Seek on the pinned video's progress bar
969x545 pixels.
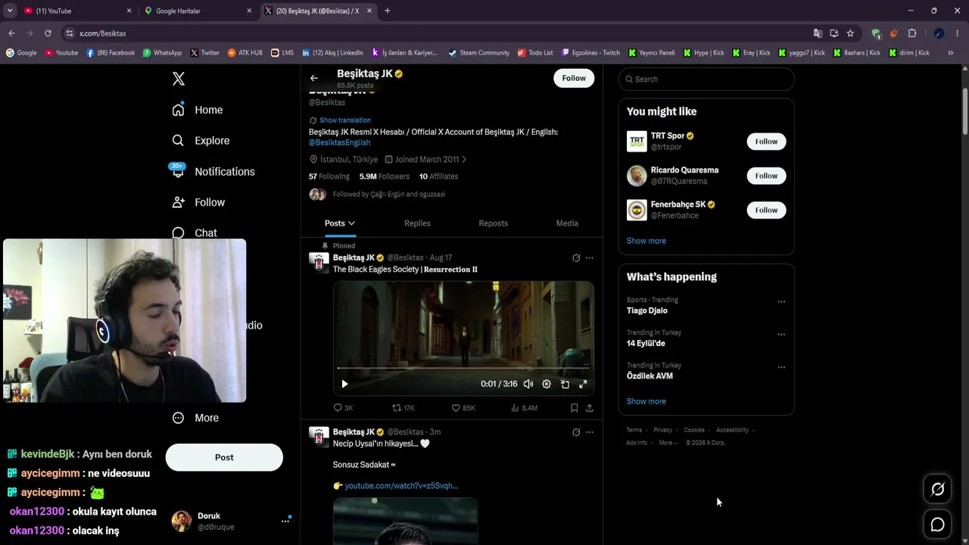click(463, 368)
